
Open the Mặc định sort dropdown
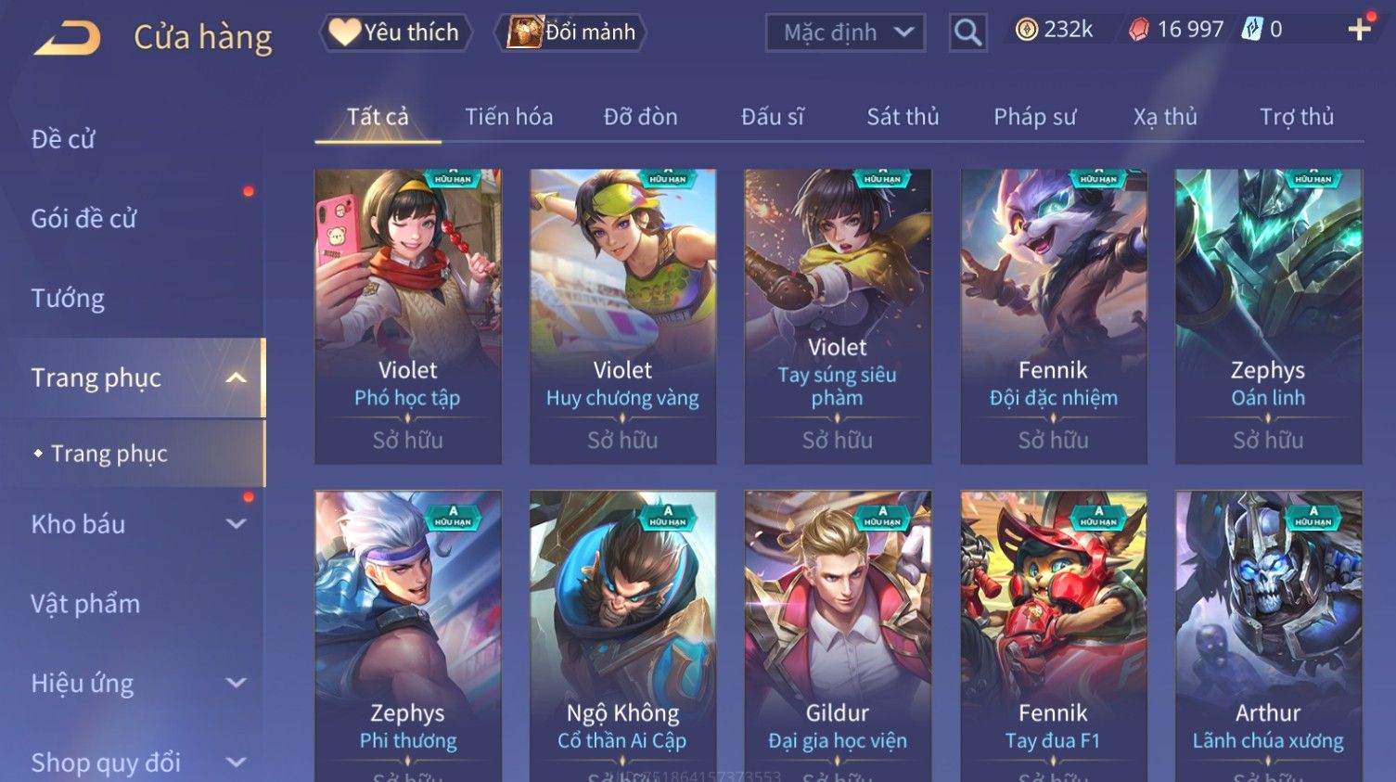click(845, 32)
